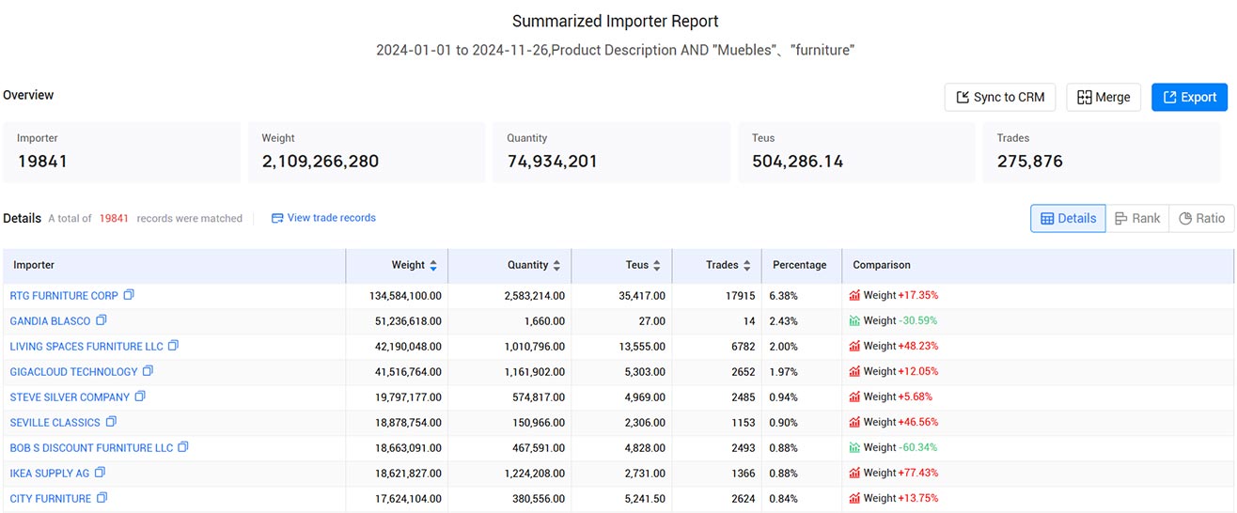Screen dimensions: 1237x513
Task: Open weight trend chart for CITY FURNITURE
Action: pos(854,498)
